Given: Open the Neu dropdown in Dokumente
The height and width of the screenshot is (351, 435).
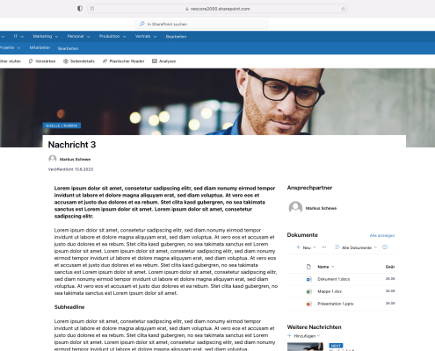Looking at the screenshot, I should (x=306, y=247).
